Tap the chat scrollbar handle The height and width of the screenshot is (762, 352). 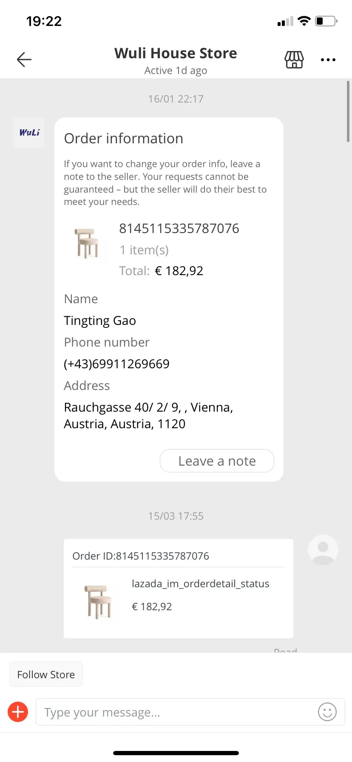pyautogui.click(x=348, y=111)
